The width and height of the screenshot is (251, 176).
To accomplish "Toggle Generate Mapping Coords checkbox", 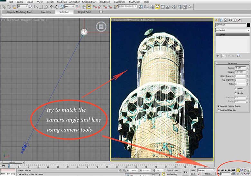I will pyautogui.click(x=218, y=106).
